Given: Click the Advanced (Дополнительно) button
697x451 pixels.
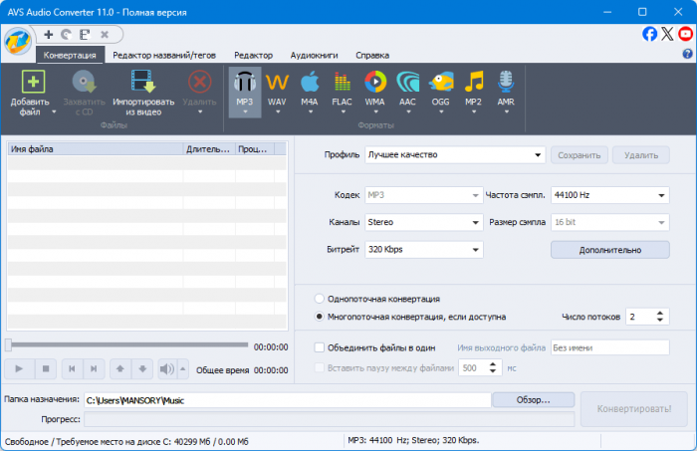Looking at the screenshot, I should (x=609, y=250).
